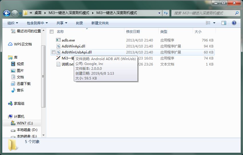Screen dimensions: 243x155
Task: Expand the arrow after 桌面 breadcrumb
Action: 45,13
